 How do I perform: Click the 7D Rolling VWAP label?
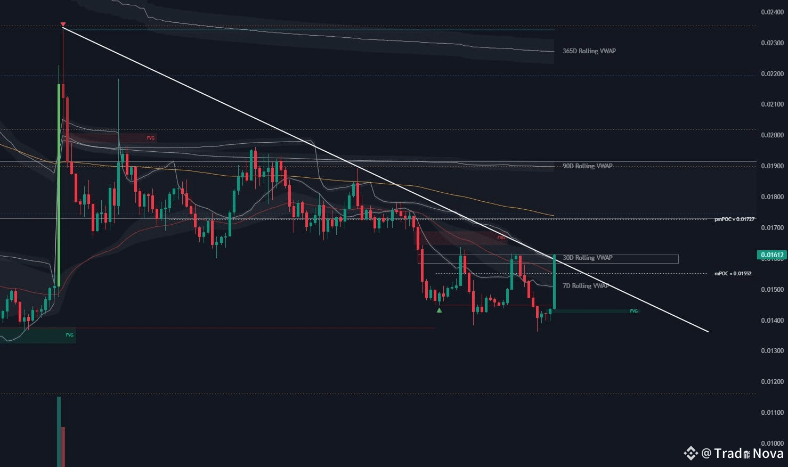tap(584, 285)
